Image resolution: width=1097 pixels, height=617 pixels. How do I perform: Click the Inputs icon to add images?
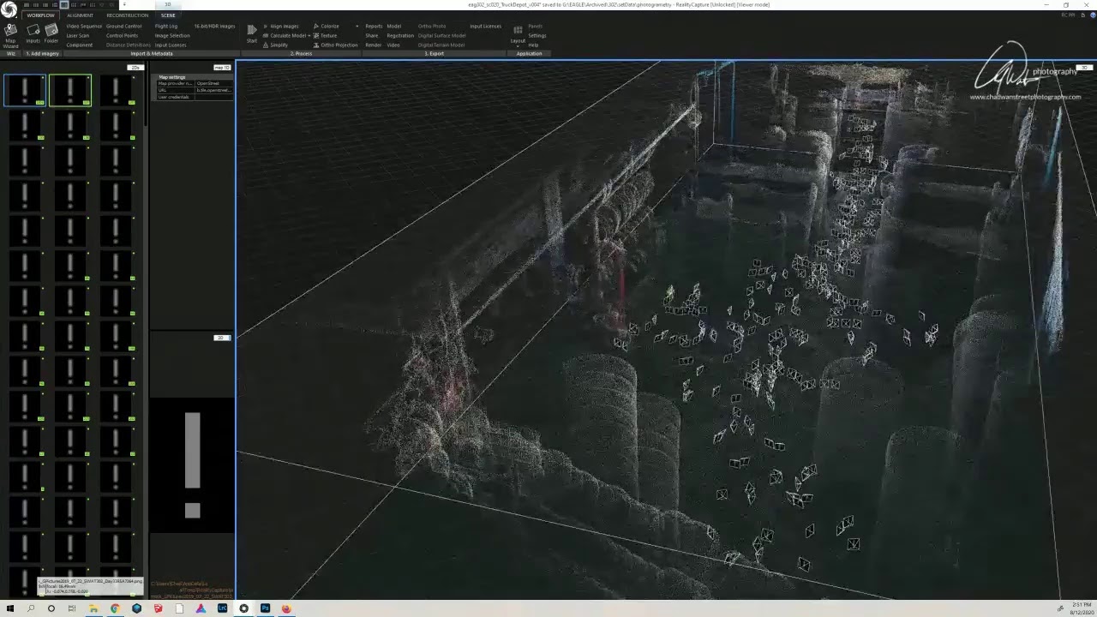(x=33, y=34)
